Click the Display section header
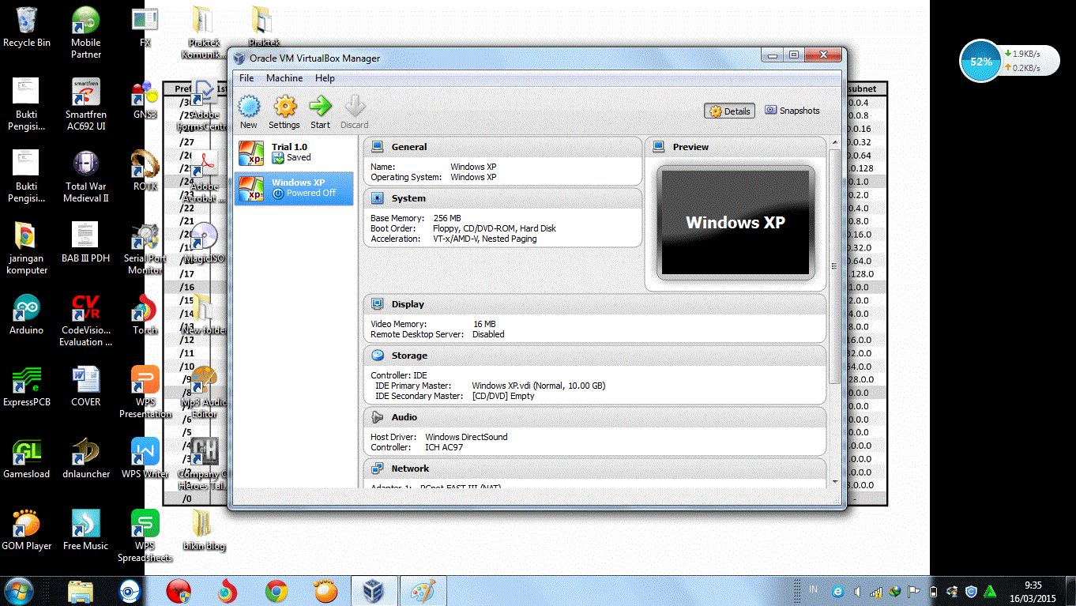This screenshot has width=1076, height=606. [x=595, y=304]
